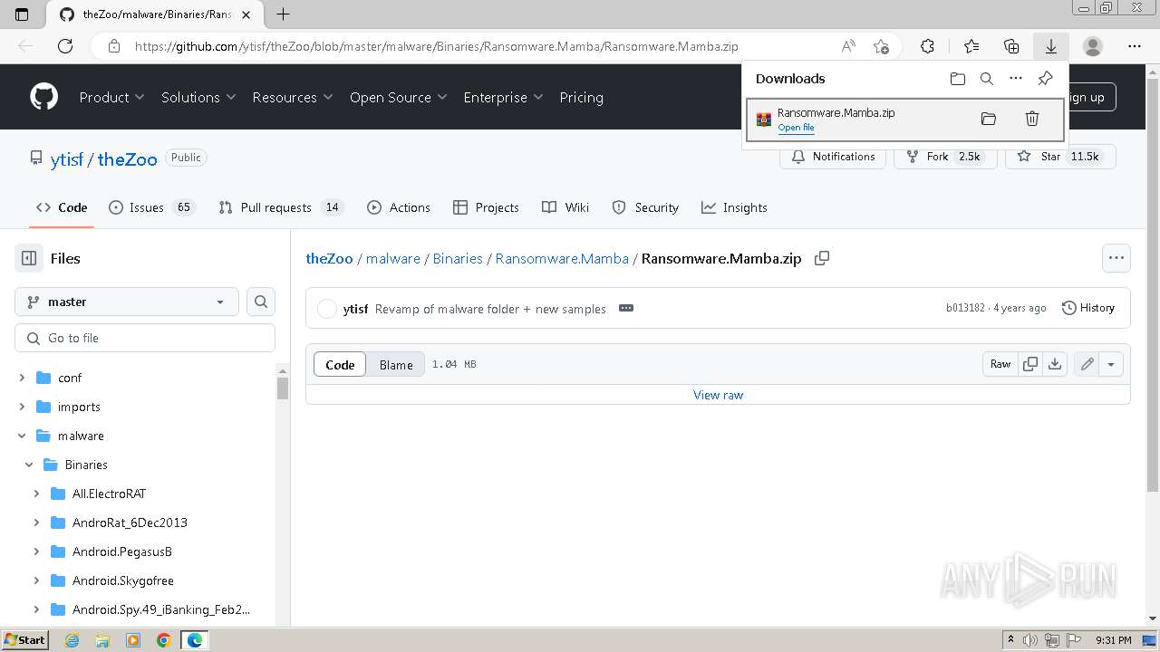Viewport: 1160px width, 652px height.
Task: Expand the conf folder in the tree
Action: pos(22,378)
